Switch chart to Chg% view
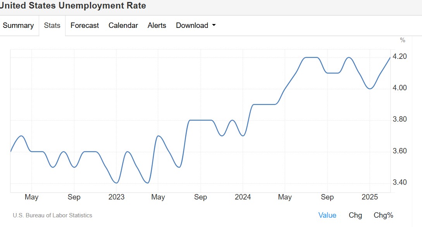Screen dimensions: 422x227 (x=383, y=215)
